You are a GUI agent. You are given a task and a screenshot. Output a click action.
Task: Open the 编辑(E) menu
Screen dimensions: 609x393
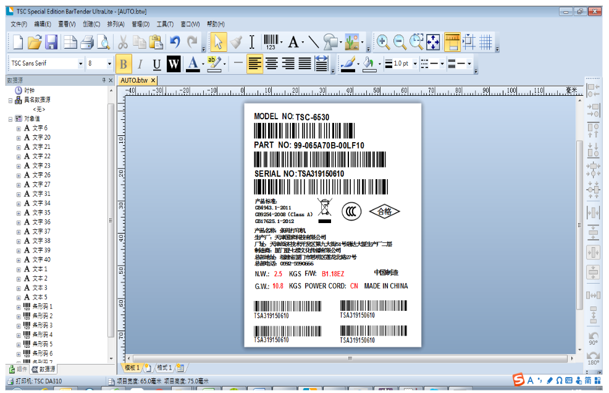43,24
